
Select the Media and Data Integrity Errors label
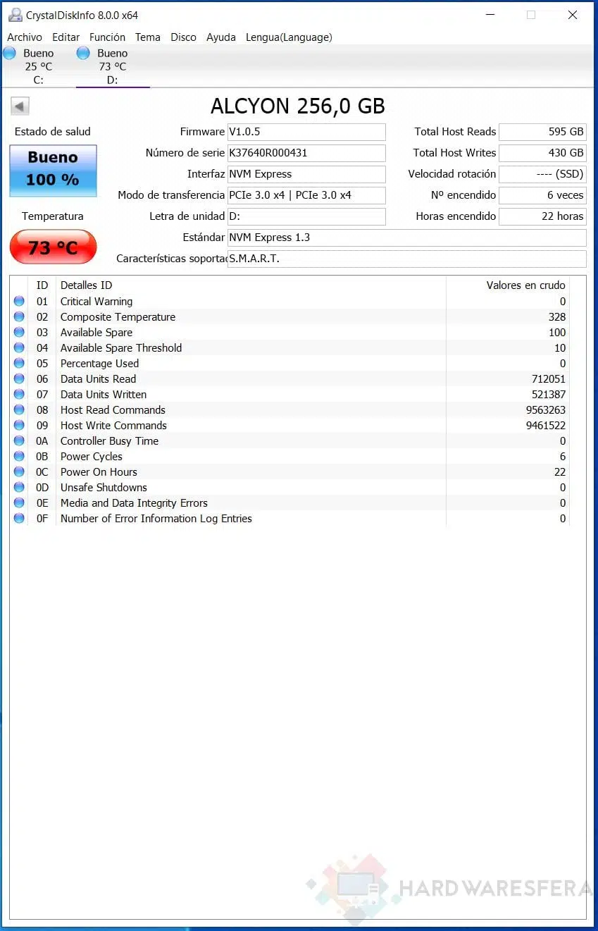(134, 503)
